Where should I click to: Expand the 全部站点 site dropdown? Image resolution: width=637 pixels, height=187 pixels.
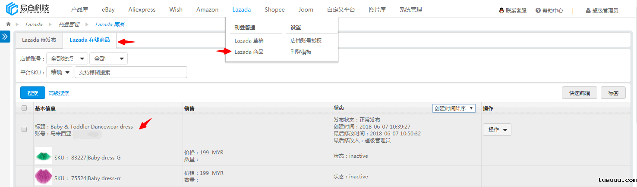[x=67, y=58]
